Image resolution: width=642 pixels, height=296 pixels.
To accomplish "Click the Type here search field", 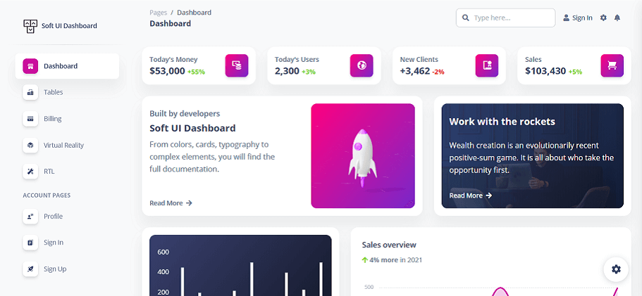I will [506, 18].
